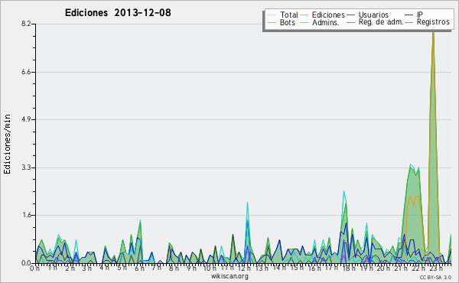The height and width of the screenshot is (283, 459).
Task: Click the '0 h' x-axis label
Action: pyautogui.click(x=34, y=268)
